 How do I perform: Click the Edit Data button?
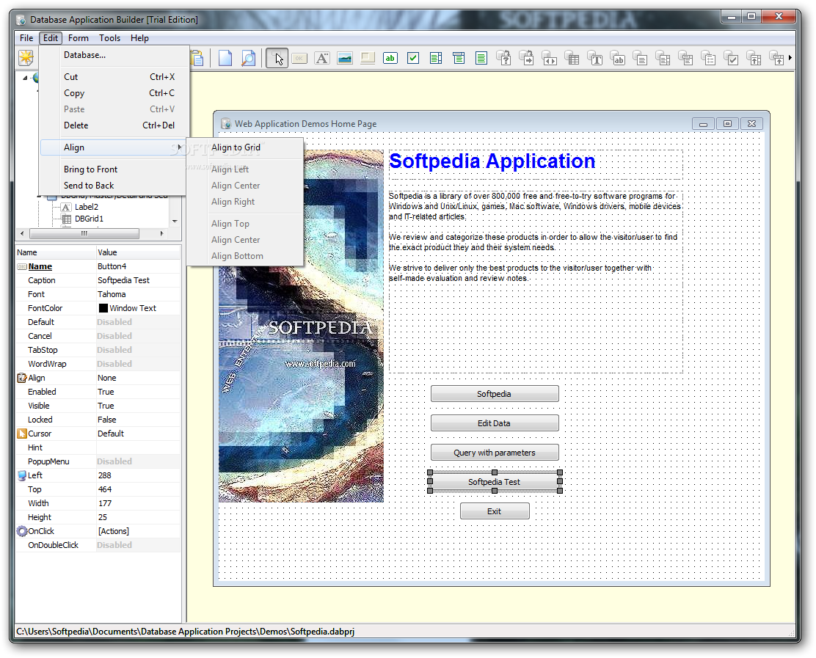click(x=495, y=423)
